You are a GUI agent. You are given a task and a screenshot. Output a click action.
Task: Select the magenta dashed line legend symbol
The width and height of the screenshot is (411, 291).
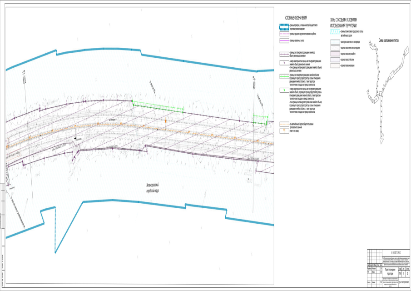pyautogui.click(x=284, y=34)
